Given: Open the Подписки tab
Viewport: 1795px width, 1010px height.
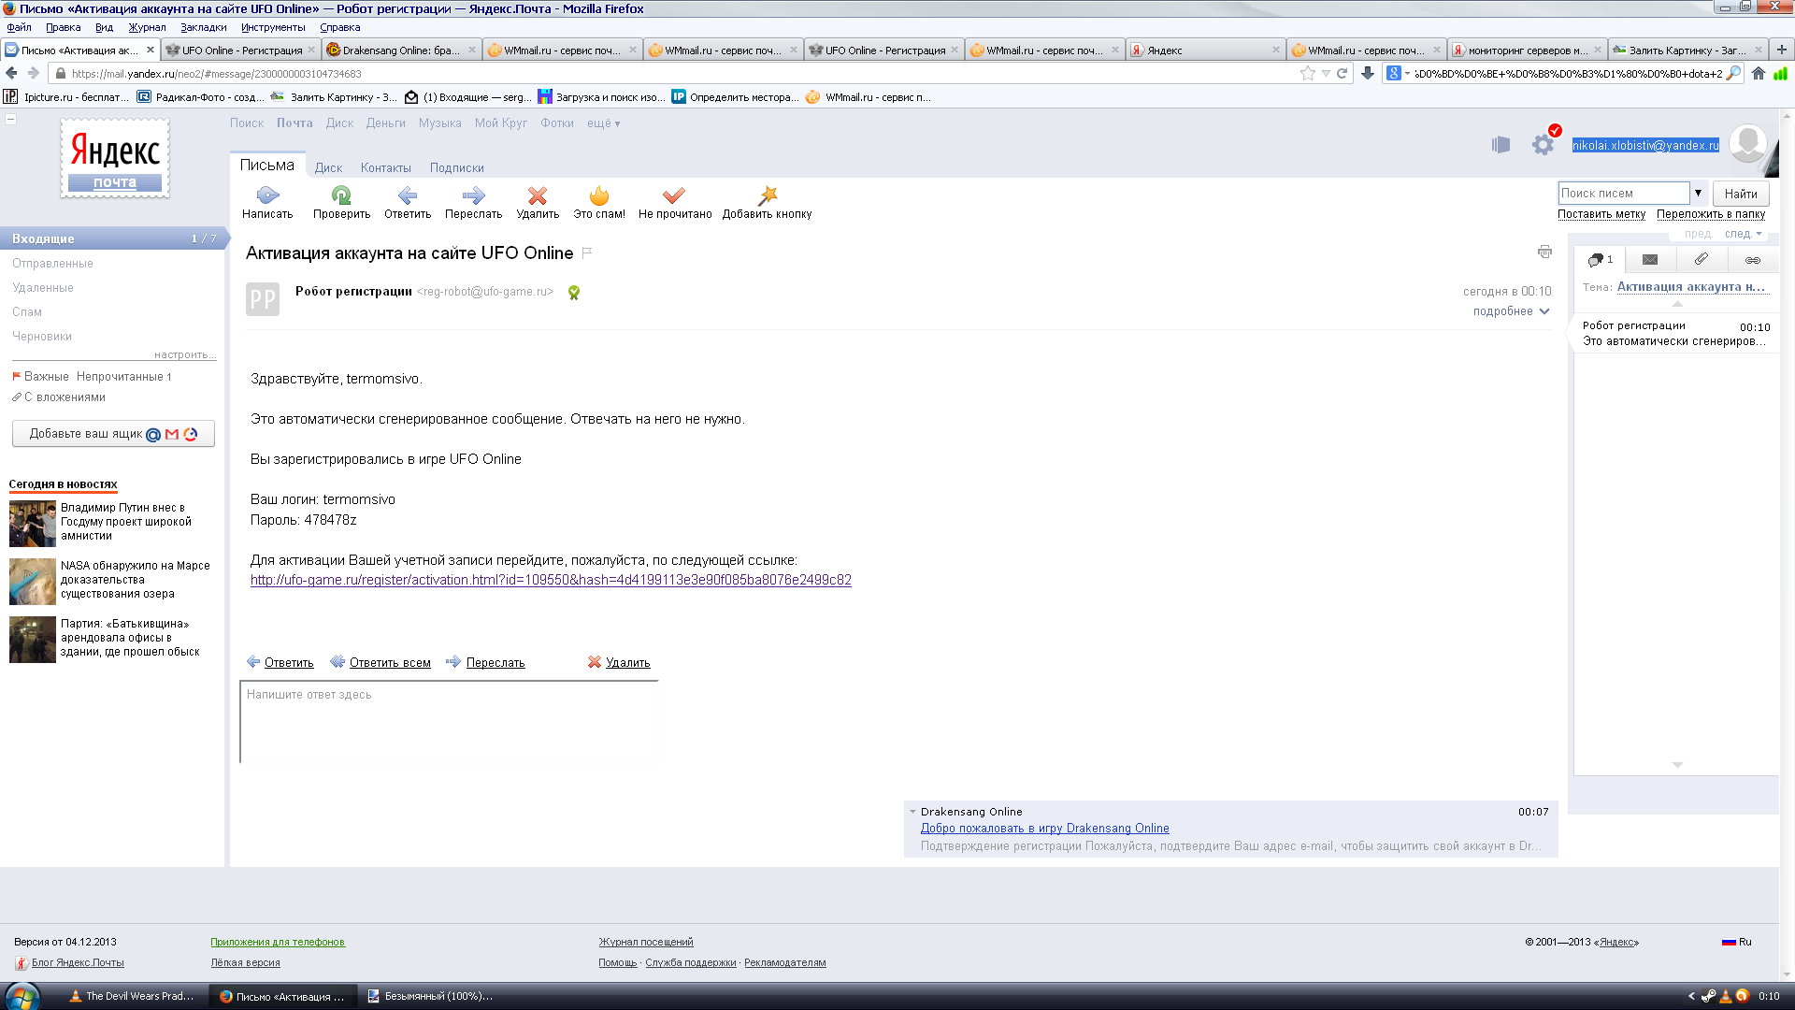Looking at the screenshot, I should tap(457, 168).
